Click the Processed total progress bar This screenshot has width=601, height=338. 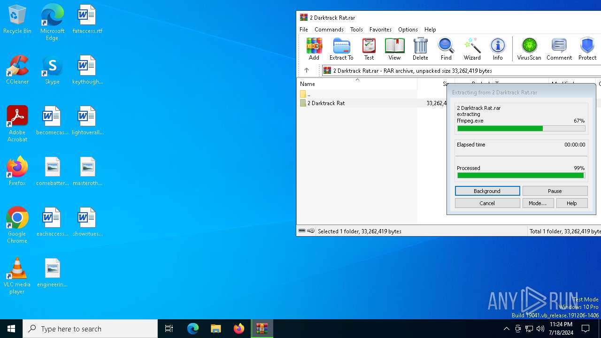[x=521, y=176]
